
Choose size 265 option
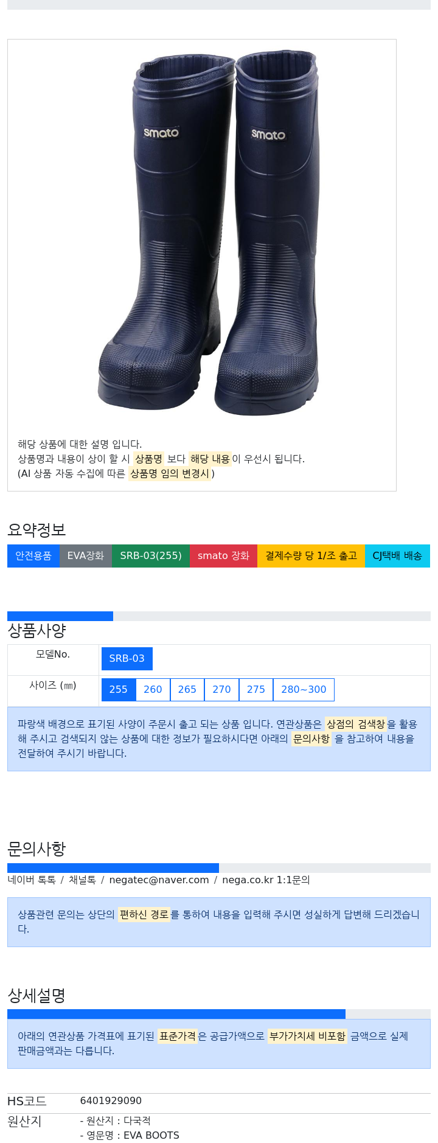click(187, 690)
